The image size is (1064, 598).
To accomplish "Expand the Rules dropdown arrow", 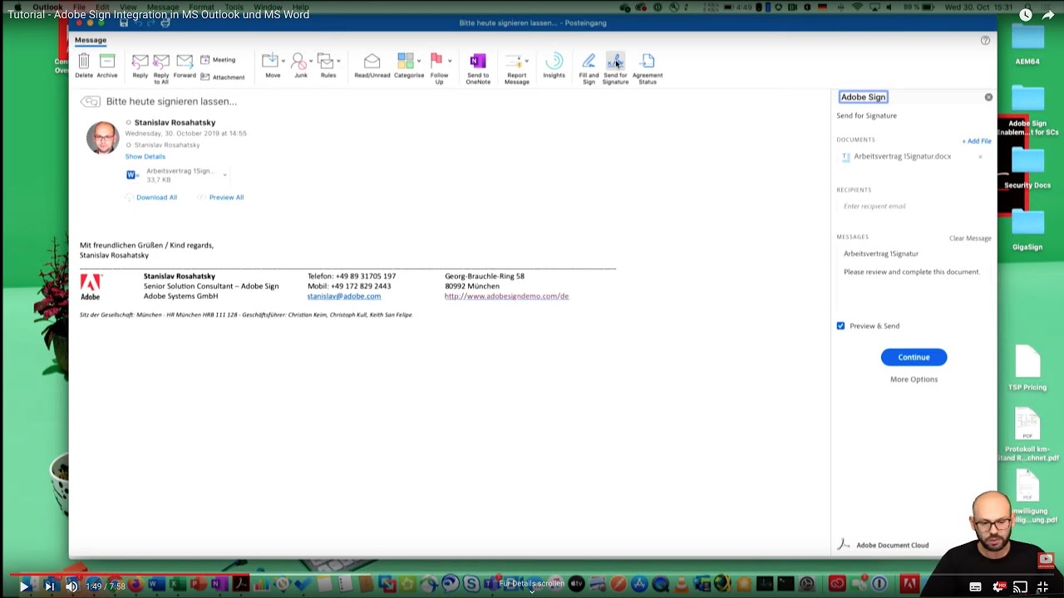I will [338, 61].
